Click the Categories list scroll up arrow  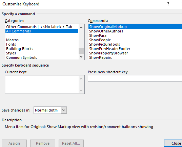tap(81, 27)
